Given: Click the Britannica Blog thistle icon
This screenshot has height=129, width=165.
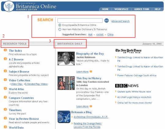Looking at the screenshot, I should tap(64, 116).
